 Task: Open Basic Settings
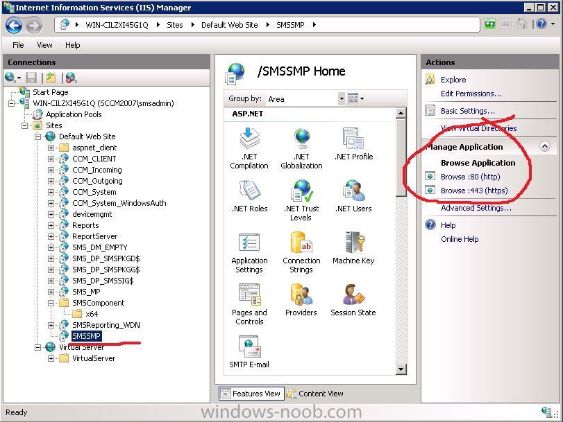coord(467,111)
